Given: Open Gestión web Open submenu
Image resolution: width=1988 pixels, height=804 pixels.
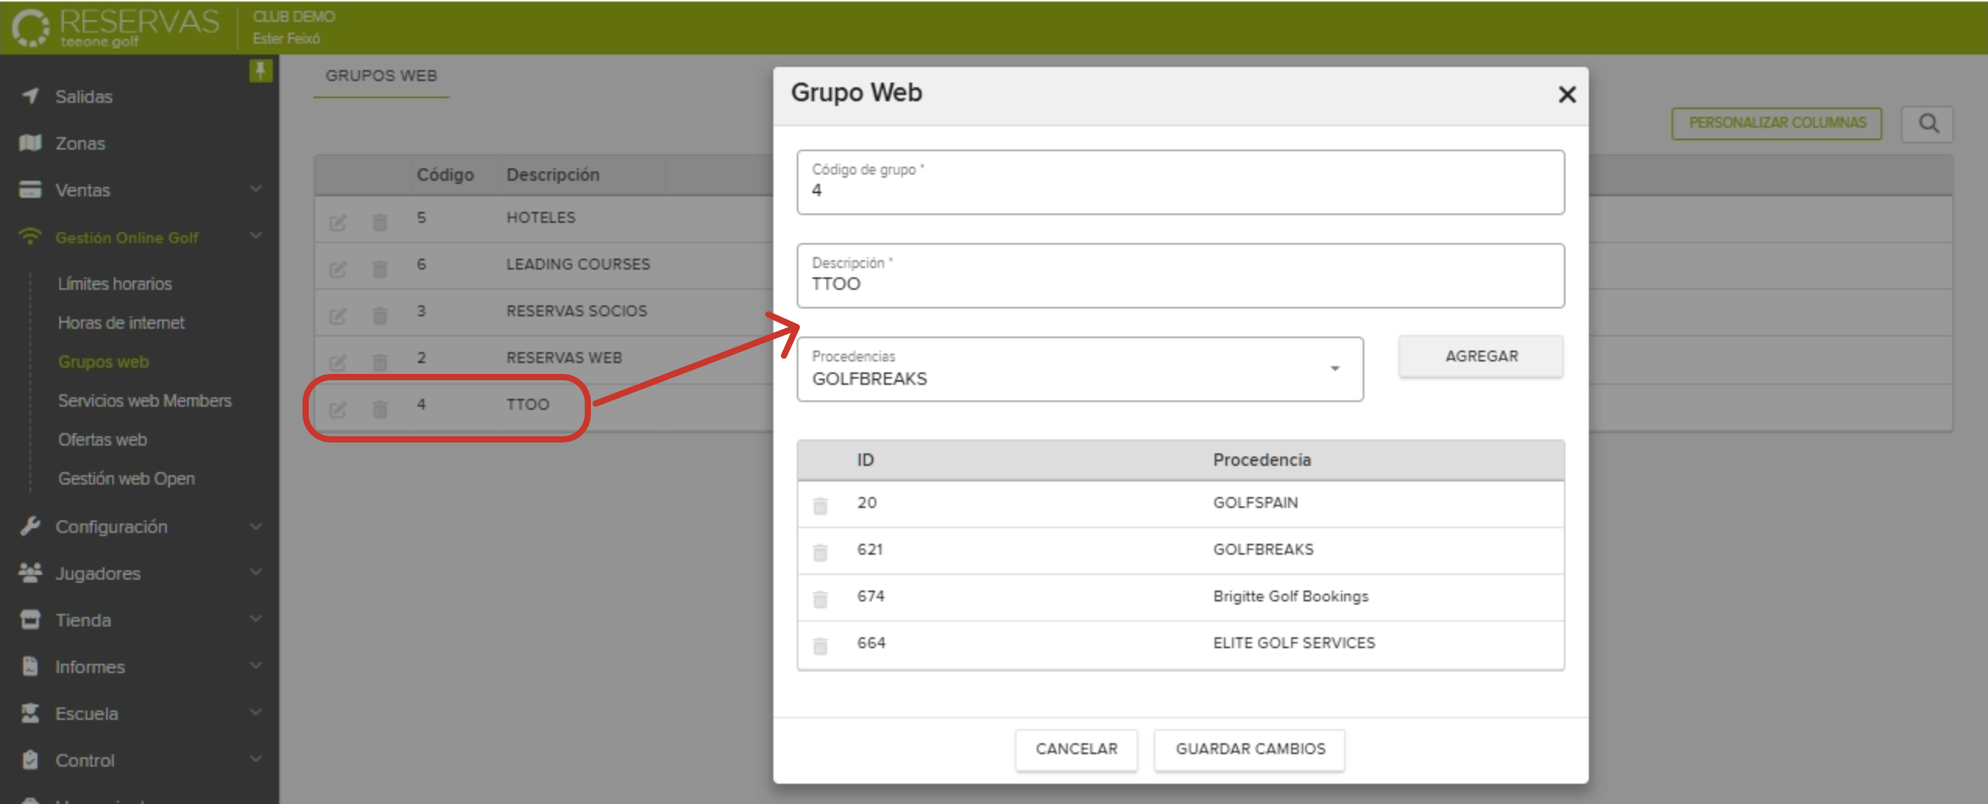Looking at the screenshot, I should [126, 478].
